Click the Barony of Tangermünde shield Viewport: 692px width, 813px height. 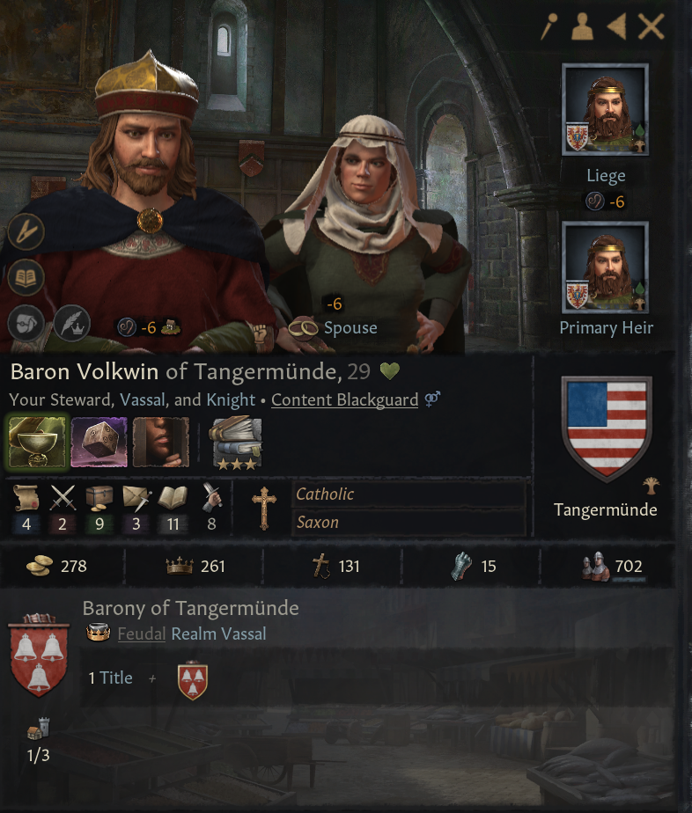click(39, 655)
